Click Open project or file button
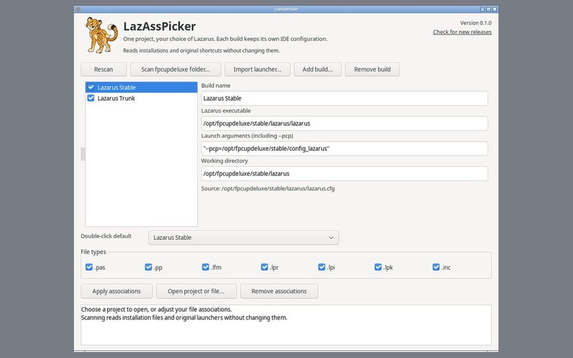 [196, 291]
